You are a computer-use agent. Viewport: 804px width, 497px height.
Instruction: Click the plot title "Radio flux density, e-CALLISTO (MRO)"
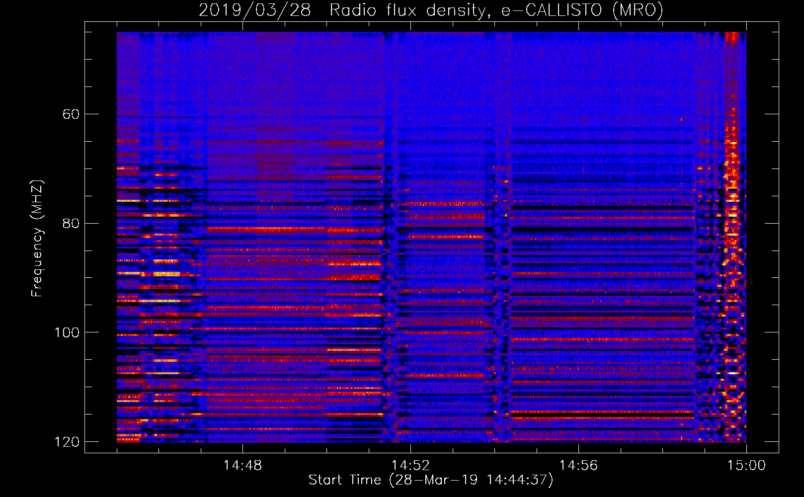[496, 10]
